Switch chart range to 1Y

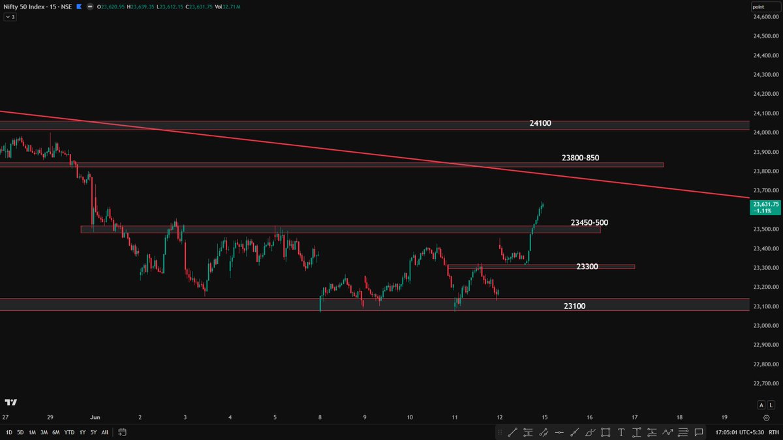pyautogui.click(x=83, y=432)
